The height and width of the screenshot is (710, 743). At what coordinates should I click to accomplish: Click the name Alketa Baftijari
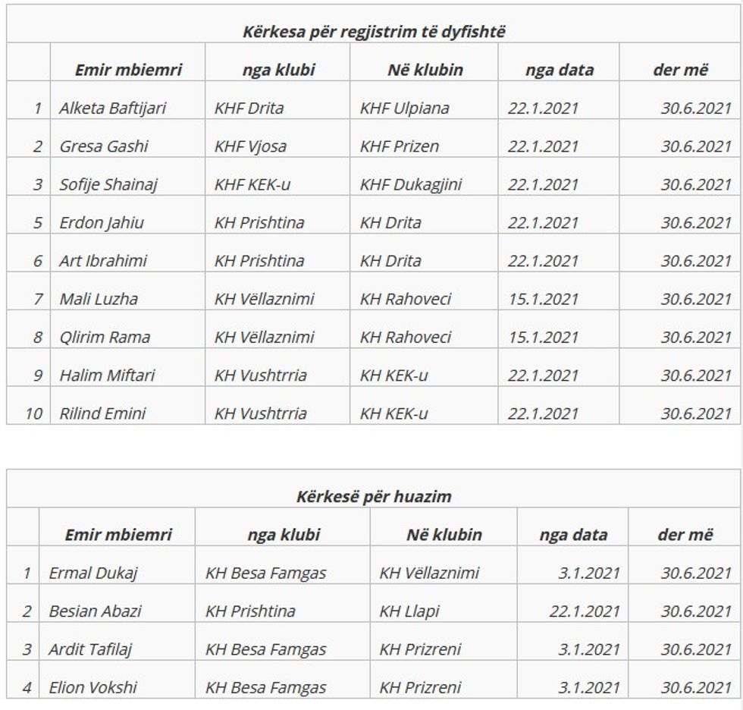(112, 108)
